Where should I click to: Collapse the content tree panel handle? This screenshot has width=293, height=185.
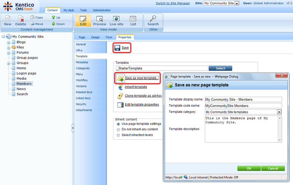73,128
